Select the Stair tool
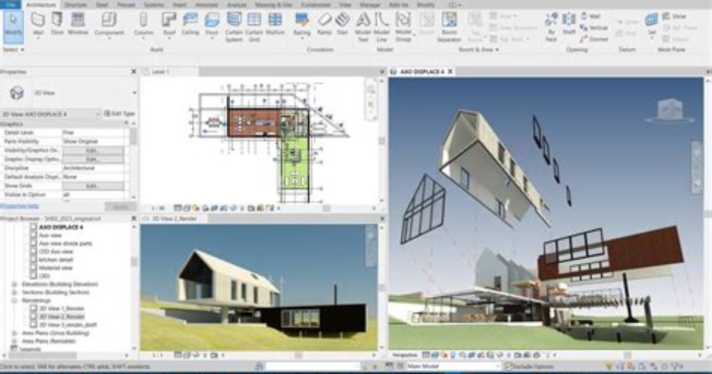The image size is (712, 374). tap(342, 24)
